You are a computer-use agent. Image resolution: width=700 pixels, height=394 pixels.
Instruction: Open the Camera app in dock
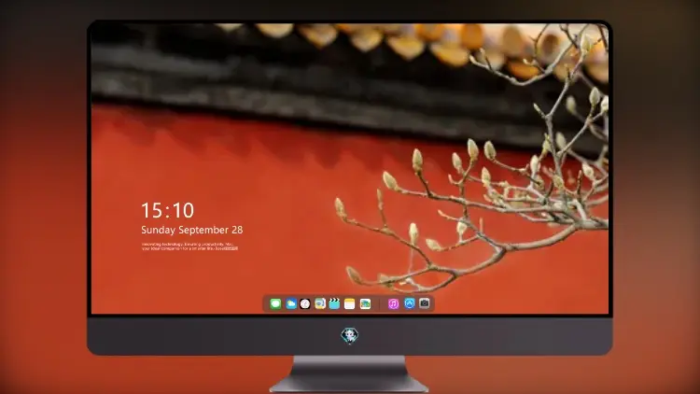pyautogui.click(x=425, y=303)
